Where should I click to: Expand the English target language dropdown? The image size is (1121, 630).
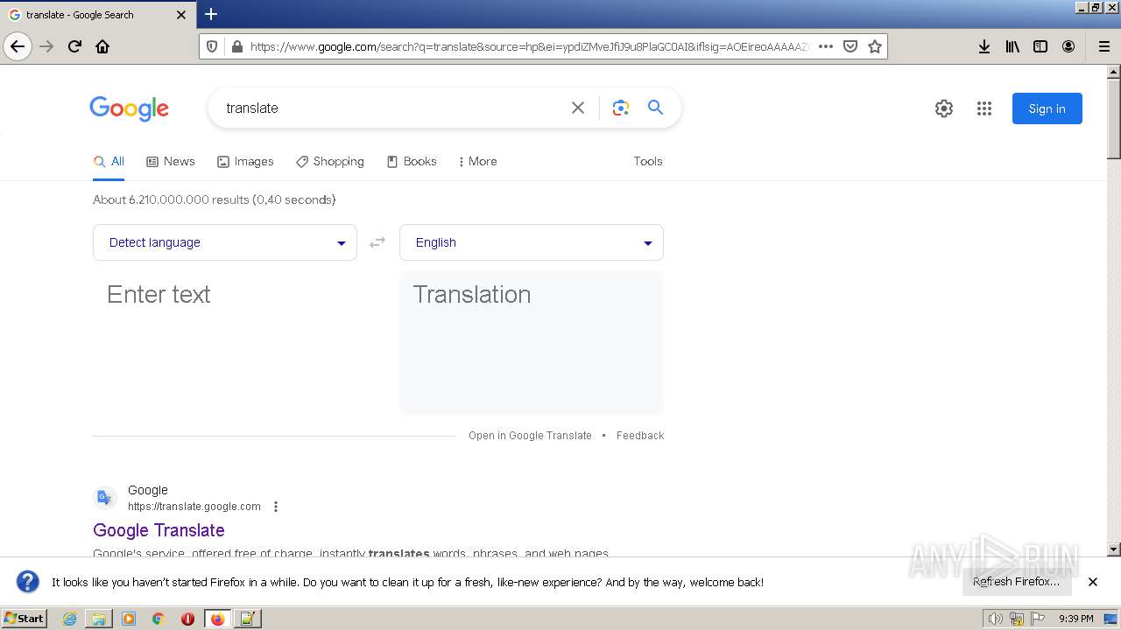[x=532, y=242]
